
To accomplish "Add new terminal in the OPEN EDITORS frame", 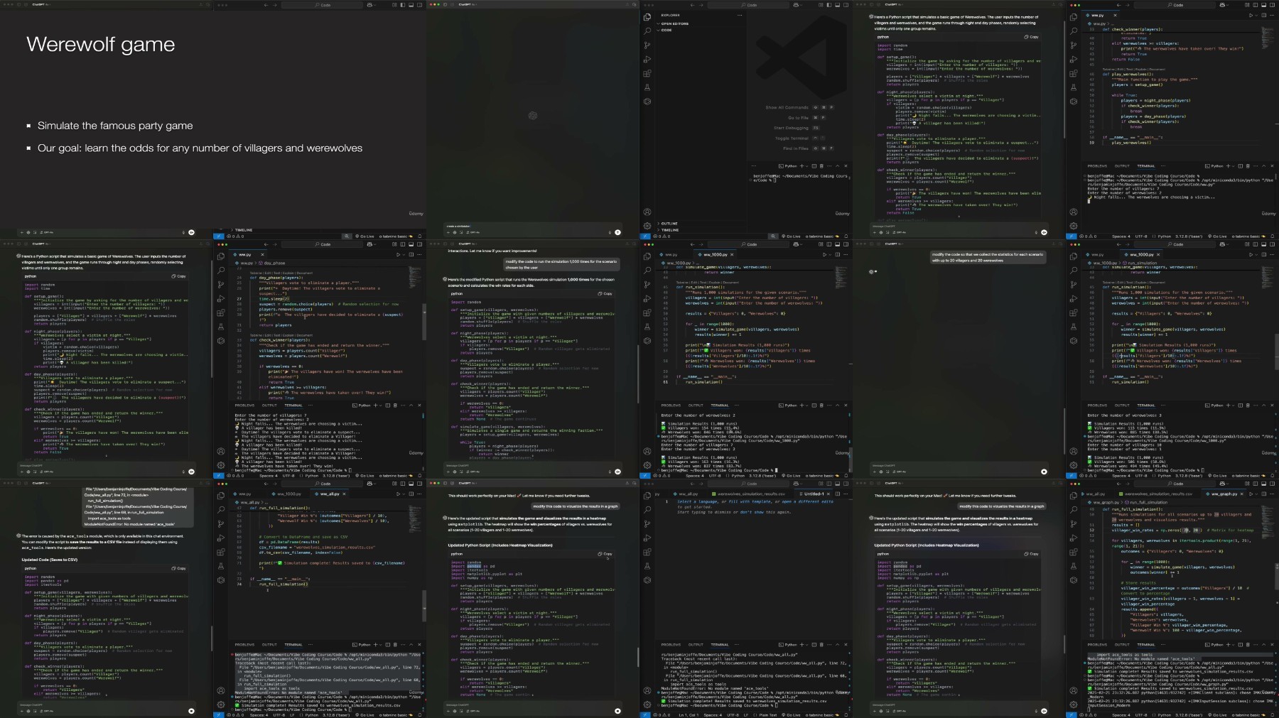I will click(x=802, y=166).
